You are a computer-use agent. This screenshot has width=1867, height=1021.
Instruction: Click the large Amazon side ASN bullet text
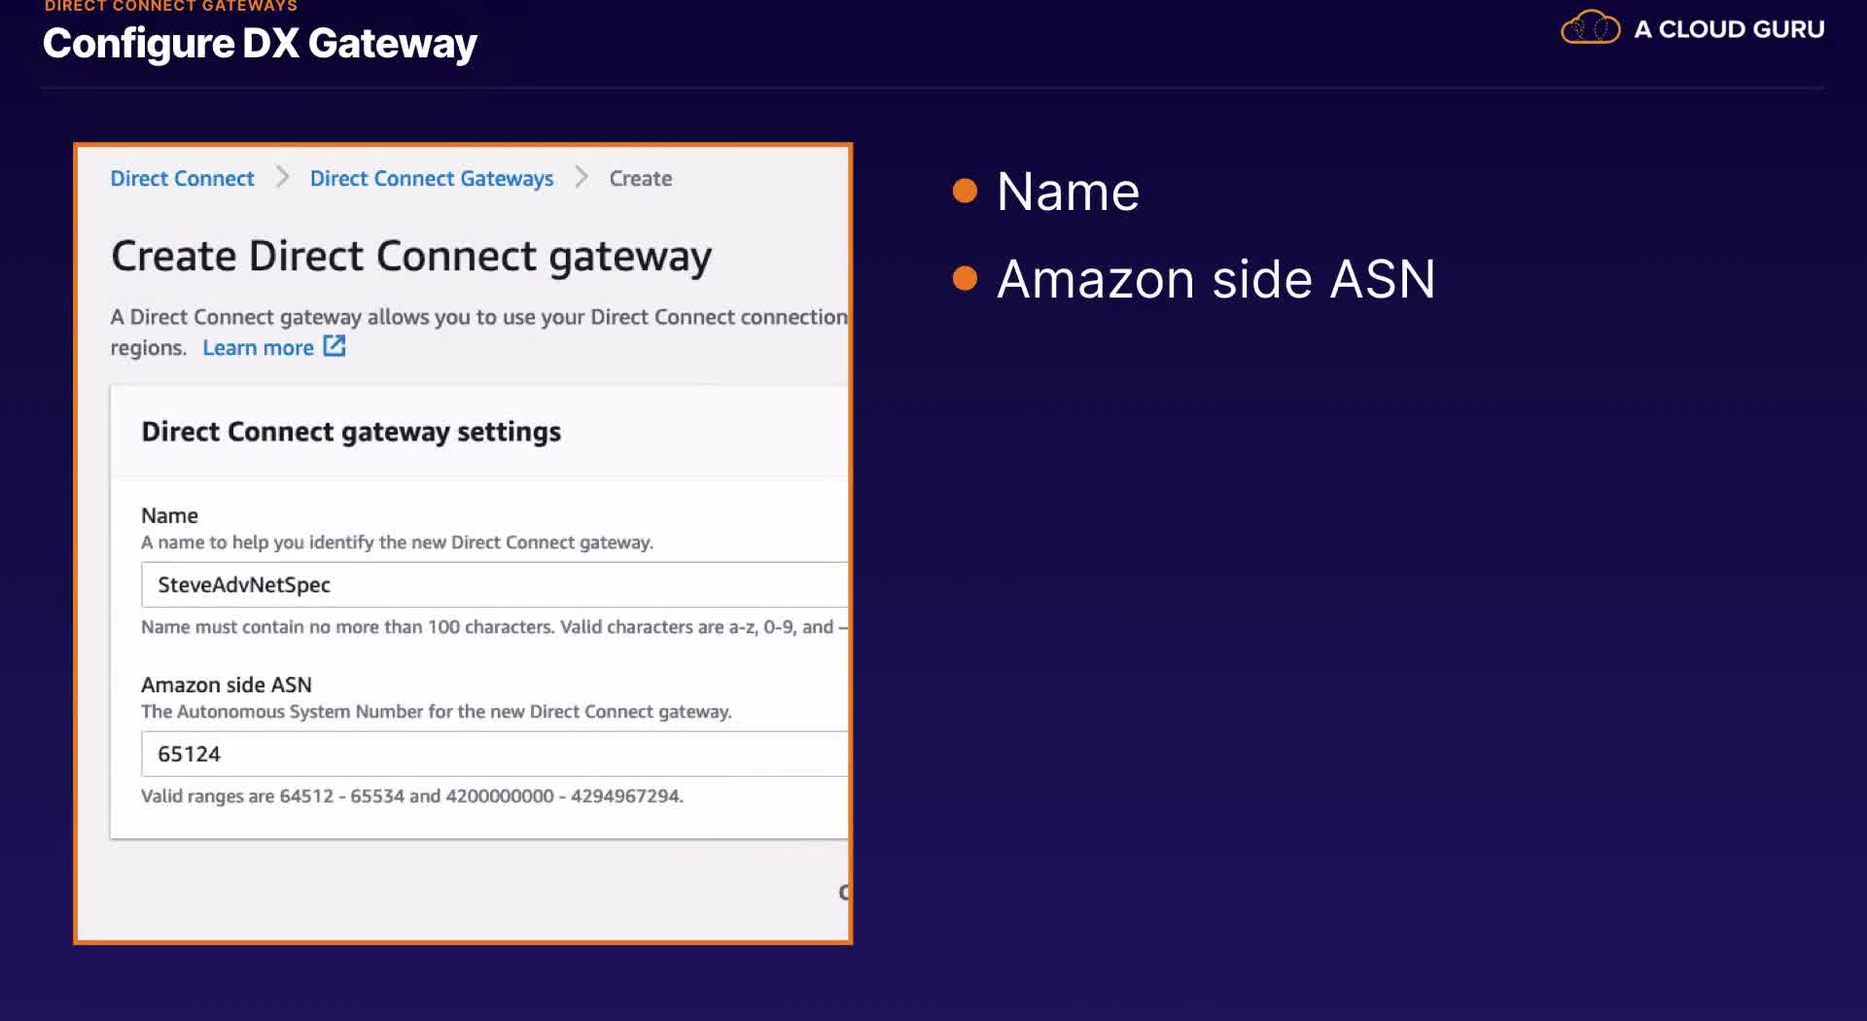[x=1215, y=280]
